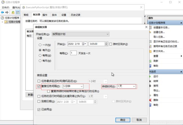Screen dimensions: 183x125
Task: Switch to the 条件 tab
Action: (54, 15)
